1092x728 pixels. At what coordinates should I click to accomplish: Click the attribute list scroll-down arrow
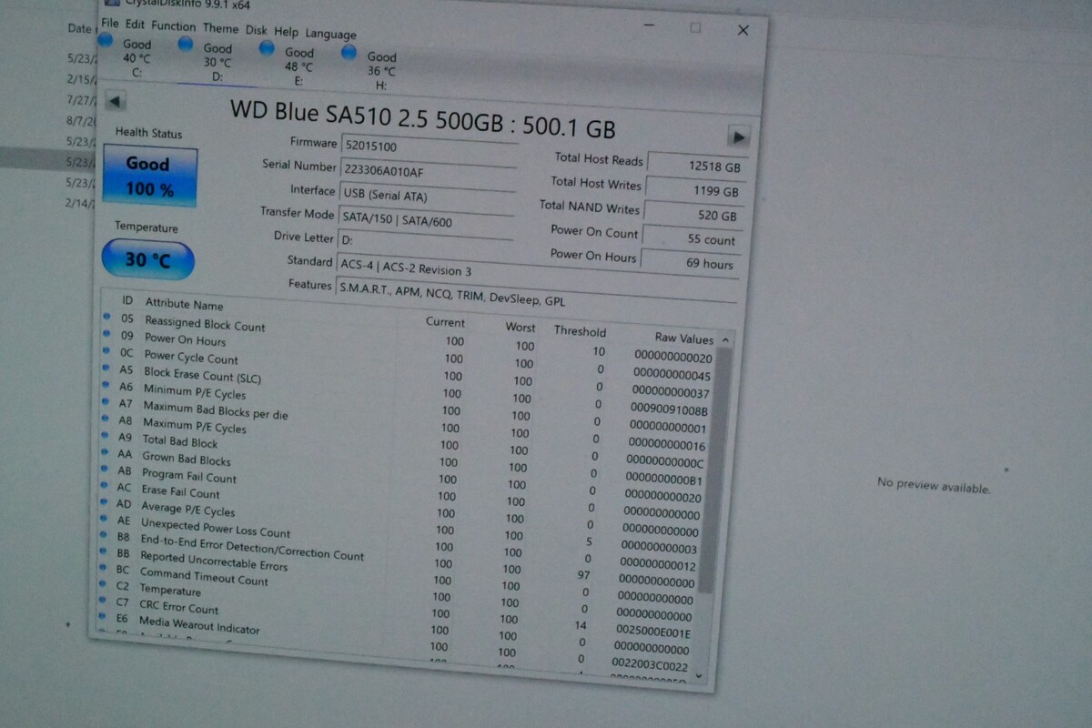[x=699, y=676]
